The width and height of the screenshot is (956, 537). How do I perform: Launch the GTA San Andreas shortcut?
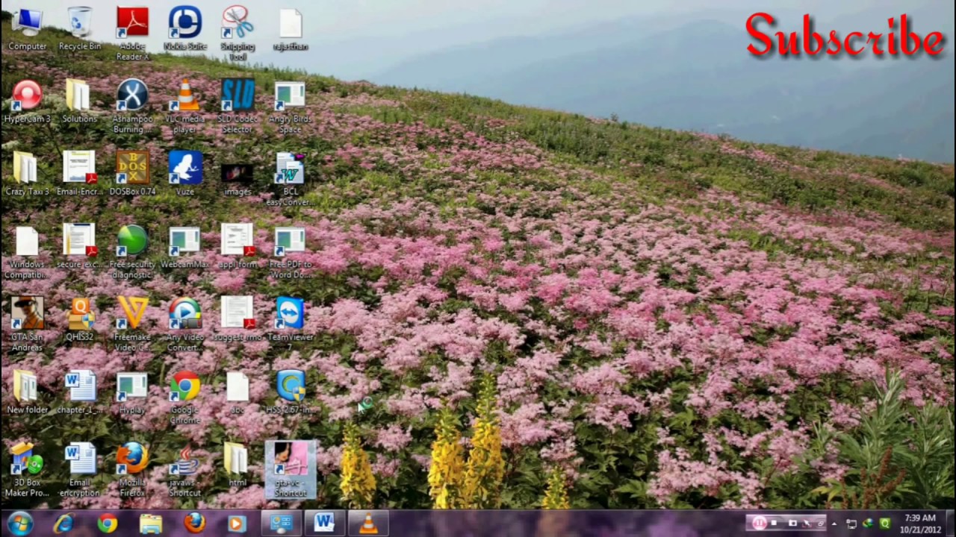(27, 324)
